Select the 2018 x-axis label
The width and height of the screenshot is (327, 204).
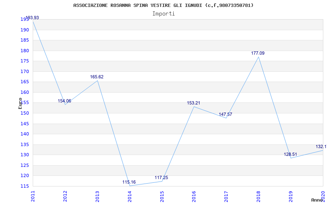pos(258,196)
